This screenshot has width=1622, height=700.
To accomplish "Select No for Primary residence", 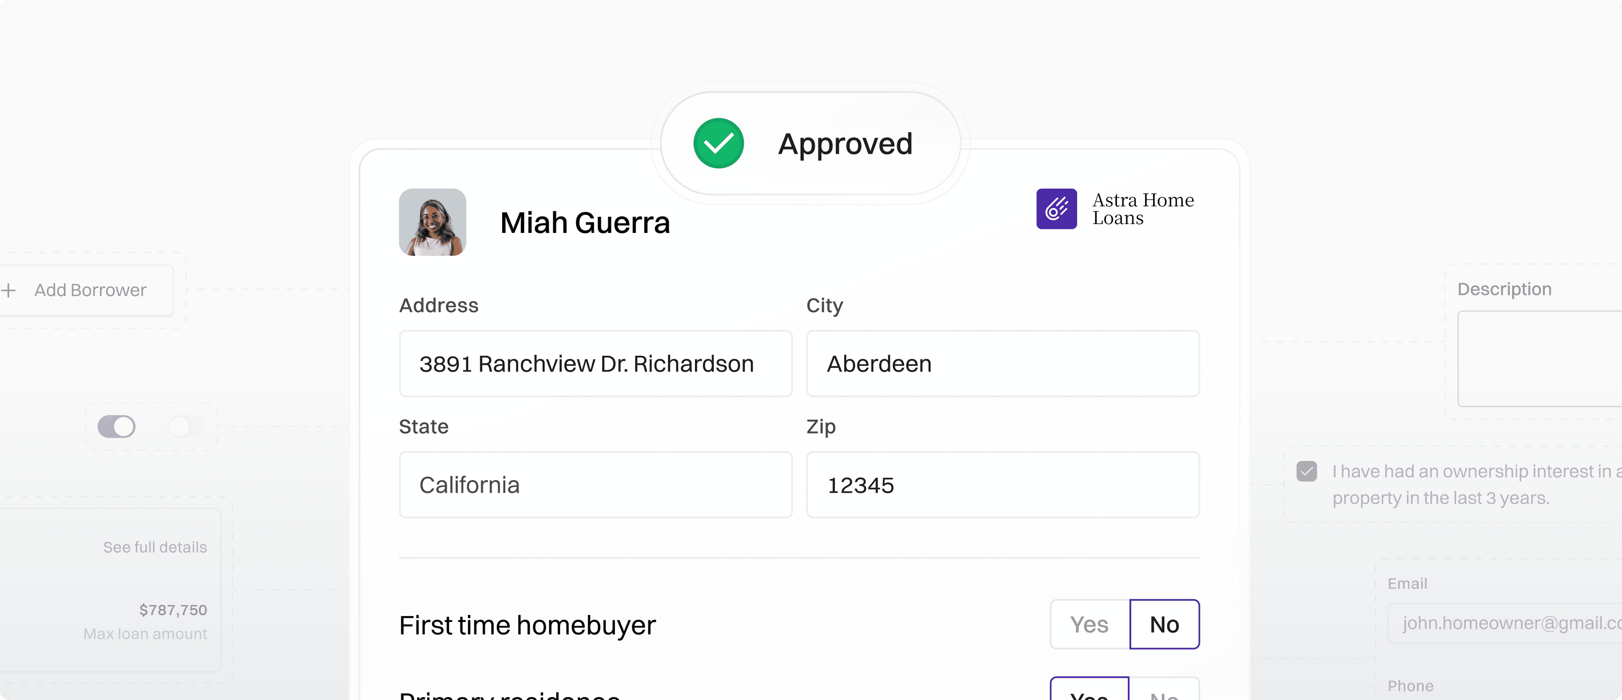I will click(x=1164, y=695).
